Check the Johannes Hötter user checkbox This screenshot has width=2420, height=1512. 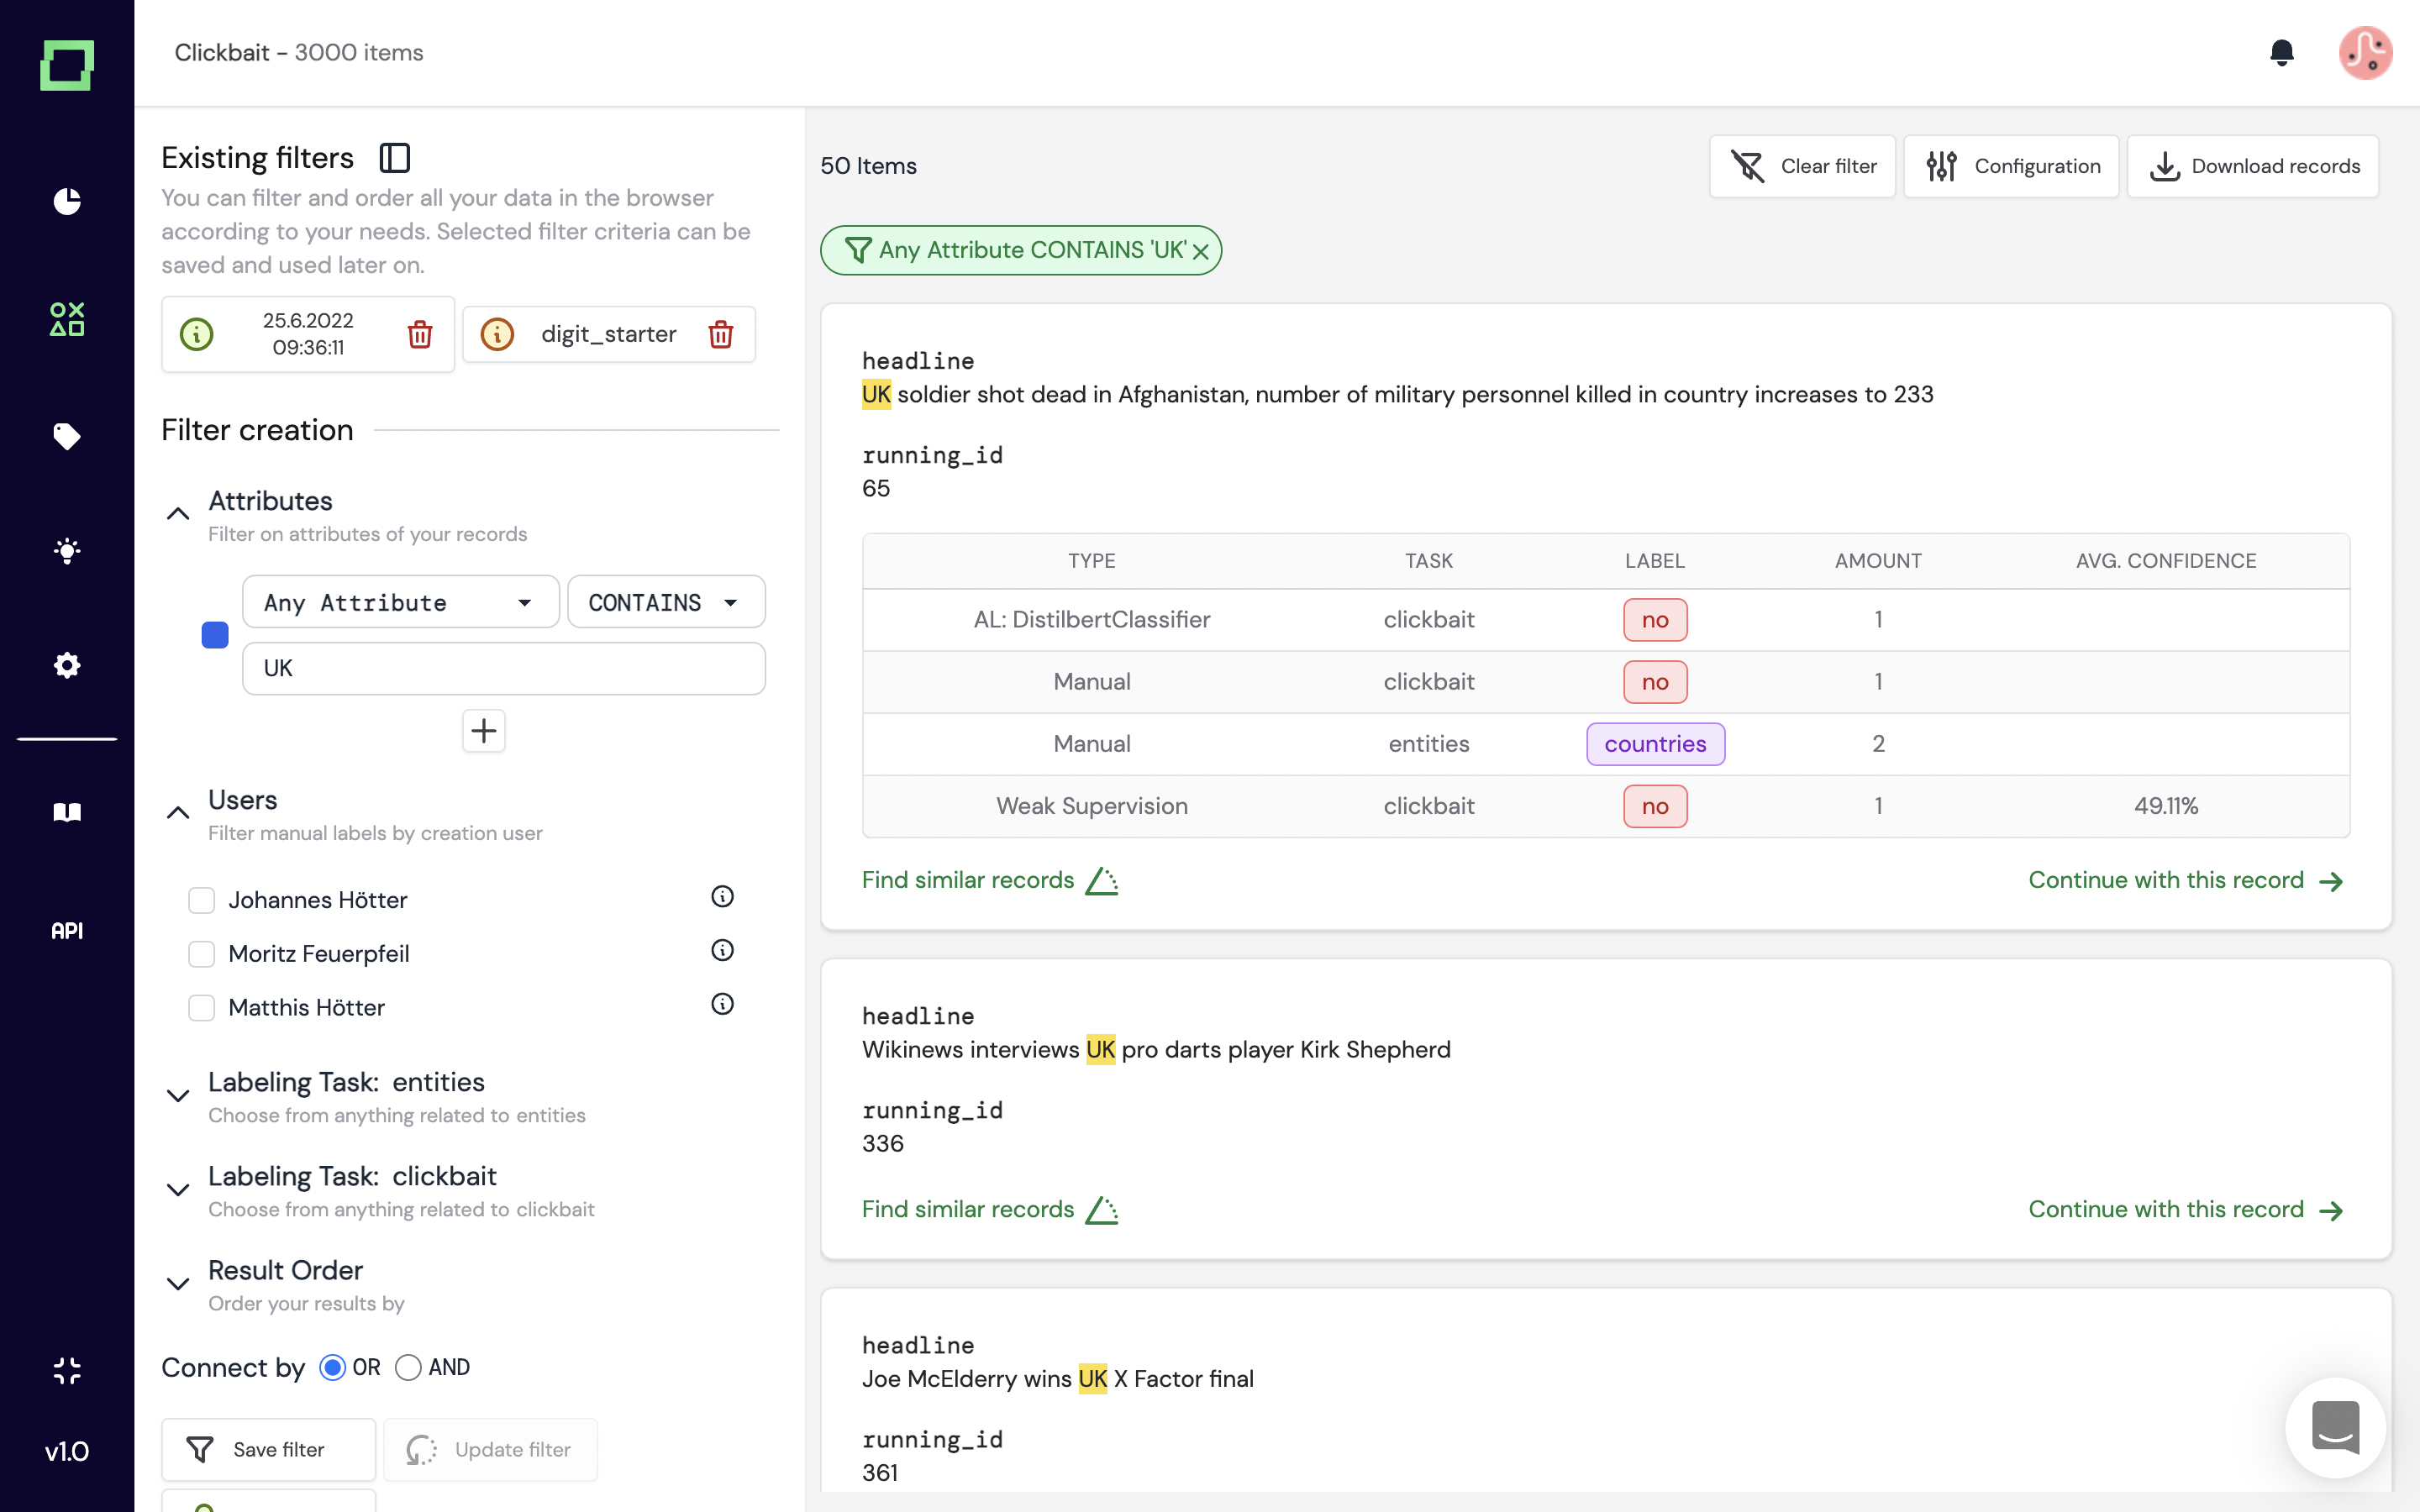pos(202,900)
